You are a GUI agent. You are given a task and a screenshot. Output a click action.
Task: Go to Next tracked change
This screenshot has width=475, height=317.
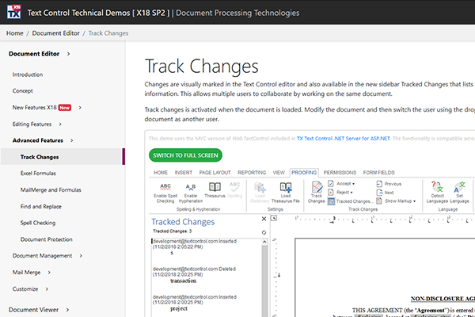point(385,193)
